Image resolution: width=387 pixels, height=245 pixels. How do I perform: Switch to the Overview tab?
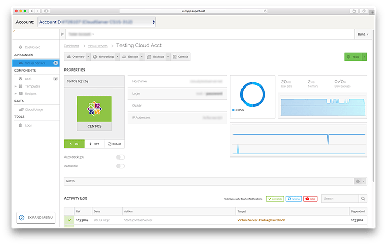[x=75, y=57]
